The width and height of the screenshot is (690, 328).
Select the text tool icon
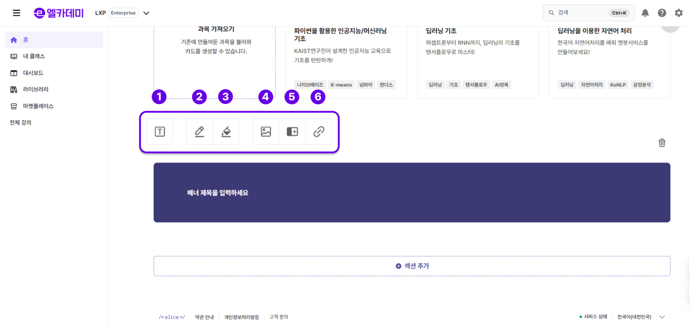(x=160, y=132)
